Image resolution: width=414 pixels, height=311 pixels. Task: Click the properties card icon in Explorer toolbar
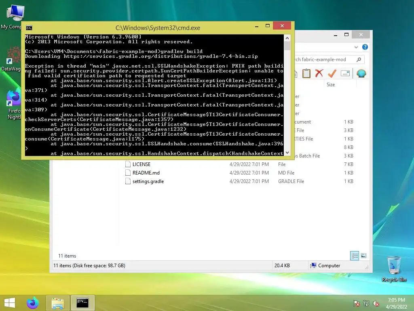click(345, 73)
